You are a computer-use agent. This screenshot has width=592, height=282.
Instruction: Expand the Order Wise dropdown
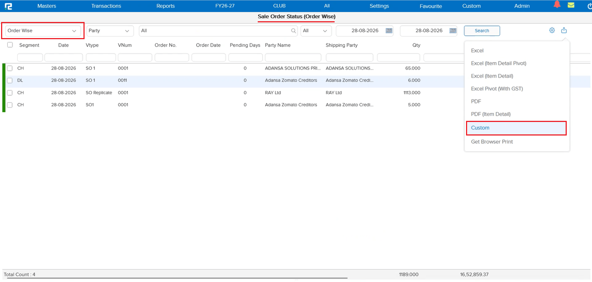click(43, 31)
